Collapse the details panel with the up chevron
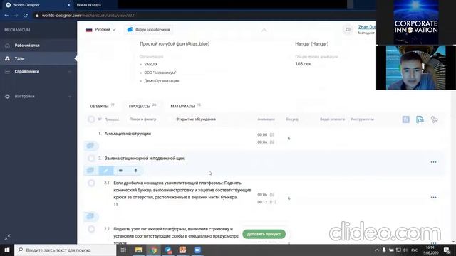The width and height of the screenshot is (456, 256). 264,30
